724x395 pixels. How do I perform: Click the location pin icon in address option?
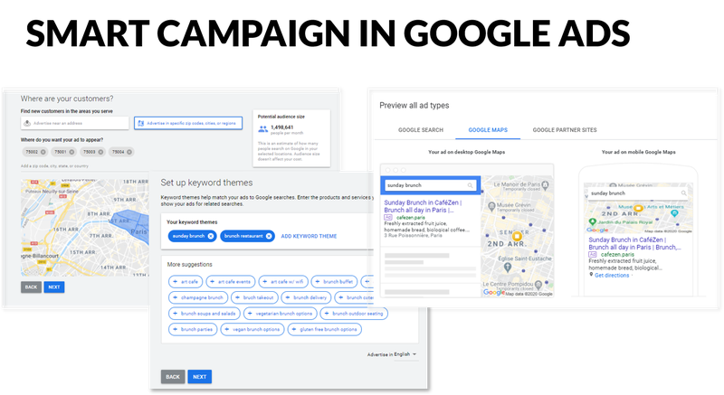click(27, 123)
